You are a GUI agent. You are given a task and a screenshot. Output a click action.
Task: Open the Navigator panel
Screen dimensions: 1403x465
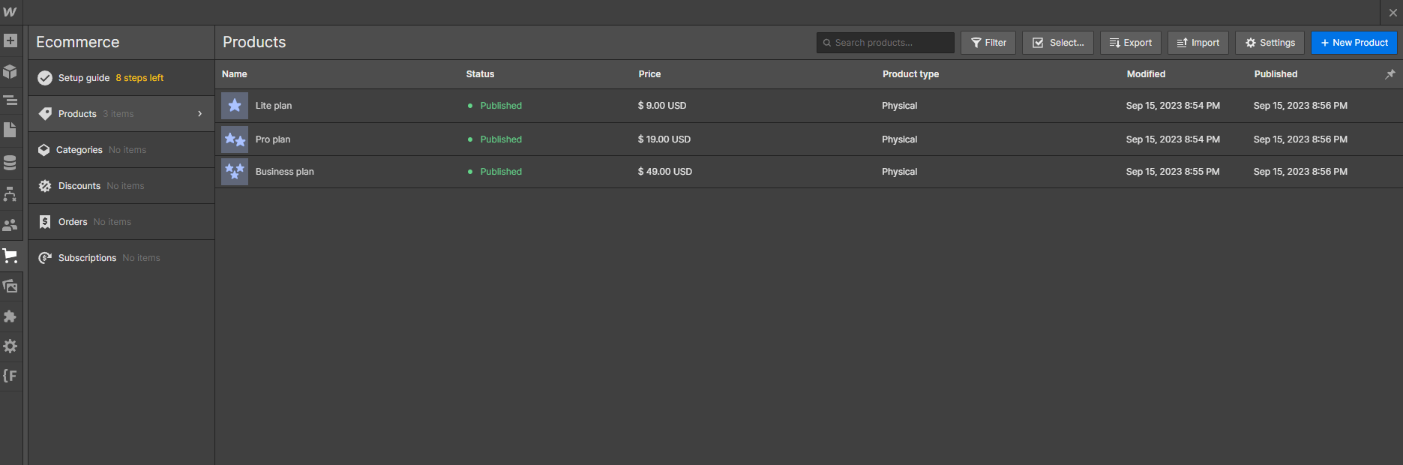10,100
